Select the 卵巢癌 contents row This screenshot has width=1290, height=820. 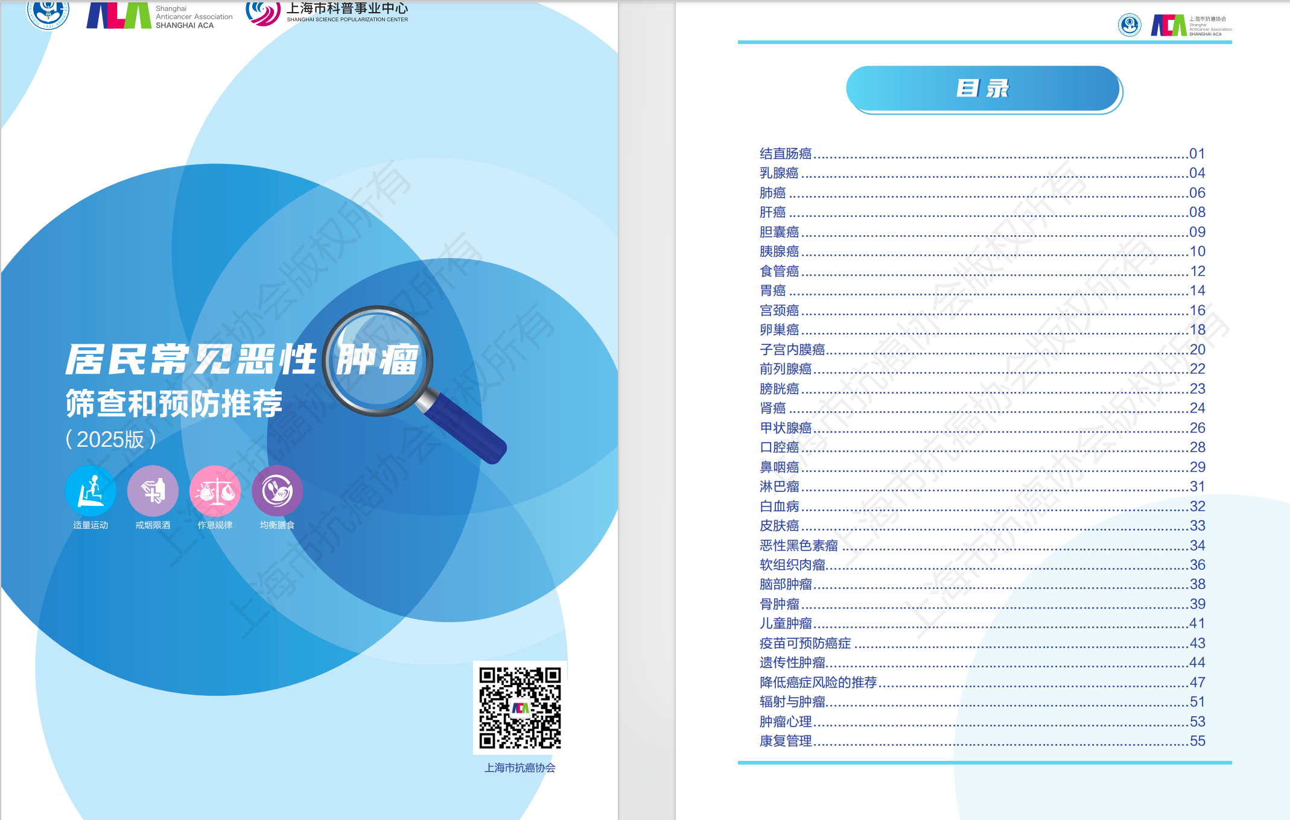982,330
